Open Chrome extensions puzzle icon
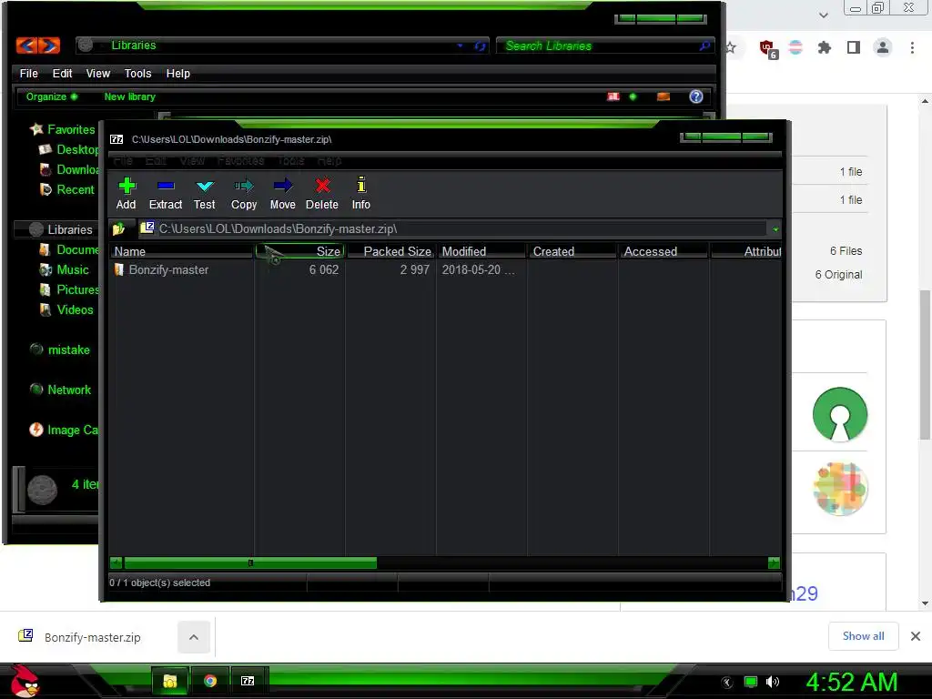 point(824,47)
